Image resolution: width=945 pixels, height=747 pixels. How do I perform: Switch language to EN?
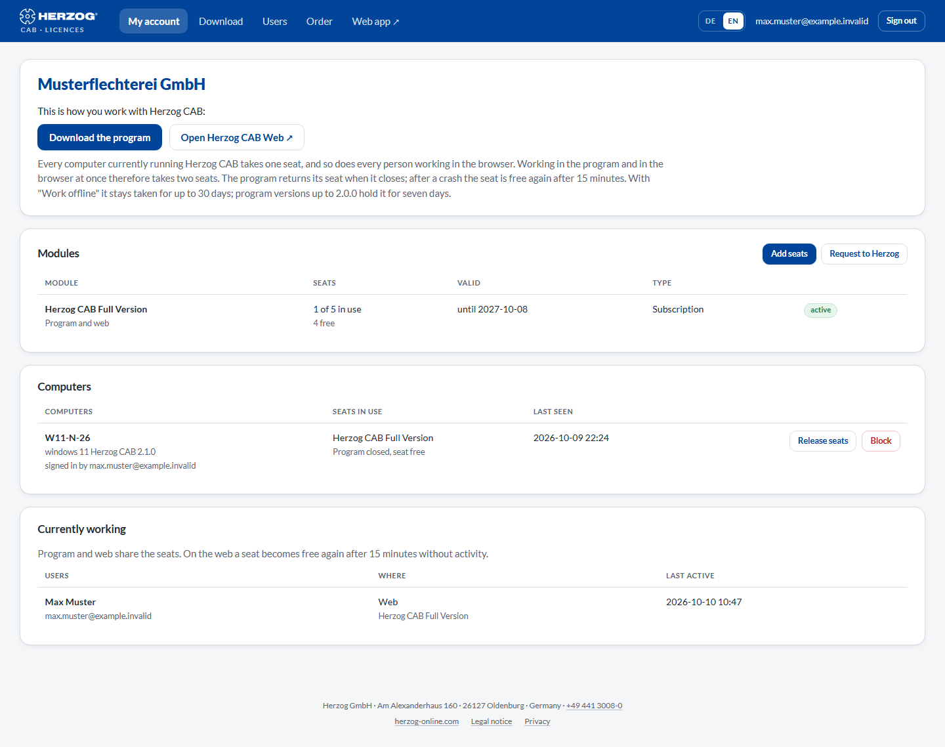(733, 21)
